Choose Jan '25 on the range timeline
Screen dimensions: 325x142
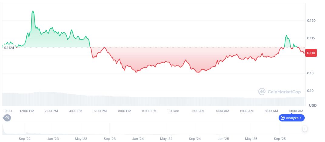coord(223,139)
